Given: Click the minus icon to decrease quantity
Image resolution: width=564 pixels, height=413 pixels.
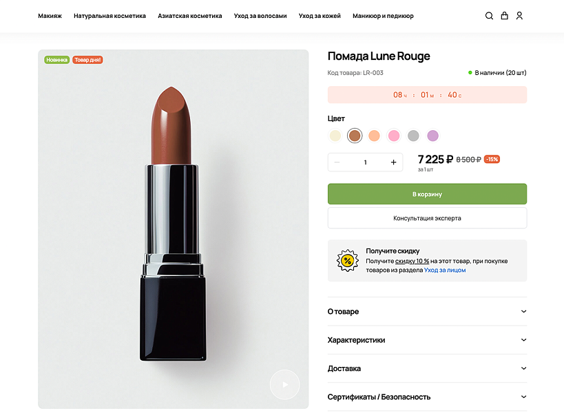Looking at the screenshot, I should coord(337,162).
